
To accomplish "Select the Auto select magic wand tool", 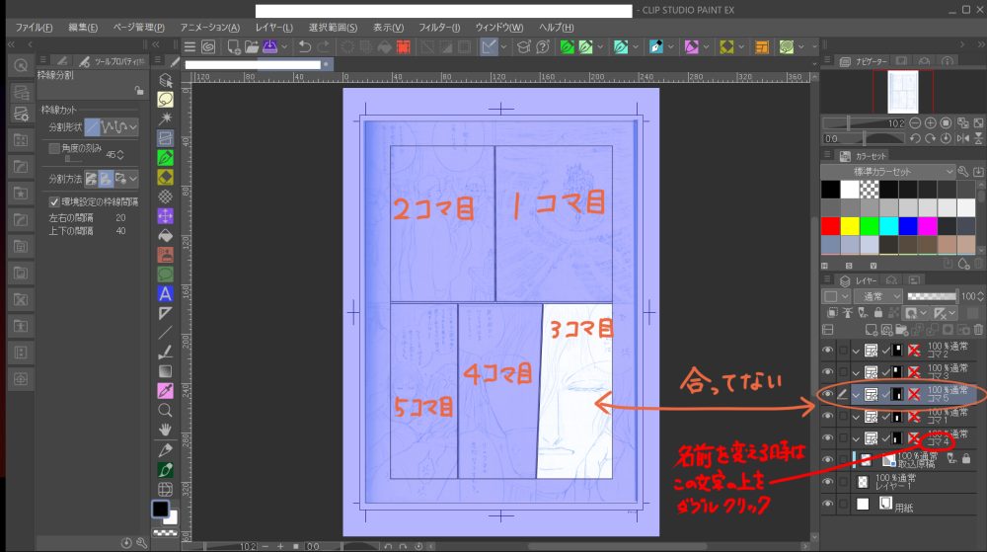I will 165,118.
